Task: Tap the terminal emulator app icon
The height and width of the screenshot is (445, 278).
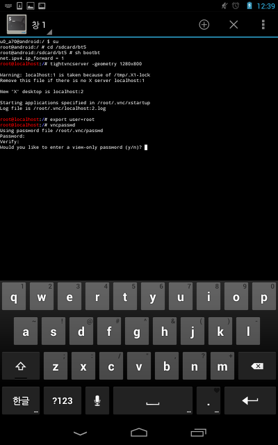Action: pos(17,24)
